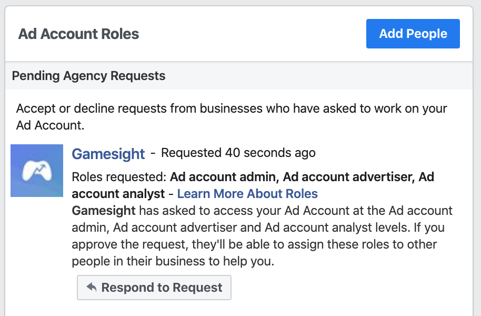481x316 pixels.
Task: Click the reply arrow icon in Respond button
Action: click(92, 287)
